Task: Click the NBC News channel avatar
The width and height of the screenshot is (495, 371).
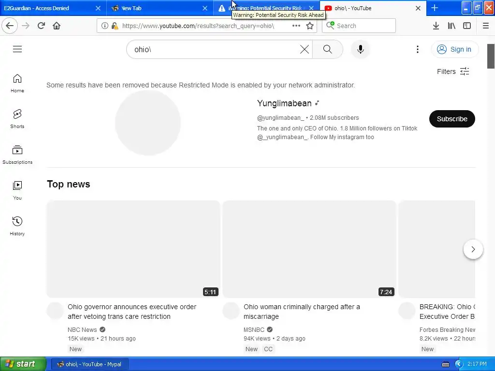Action: point(55,311)
